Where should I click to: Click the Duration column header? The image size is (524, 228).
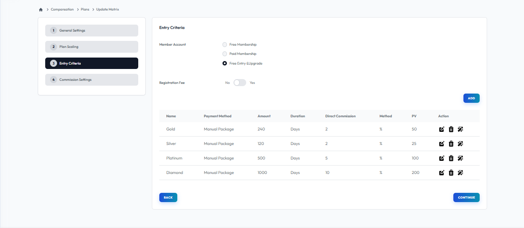(298, 116)
